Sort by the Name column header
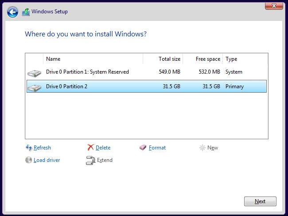The width and height of the screenshot is (288, 216). [93, 59]
